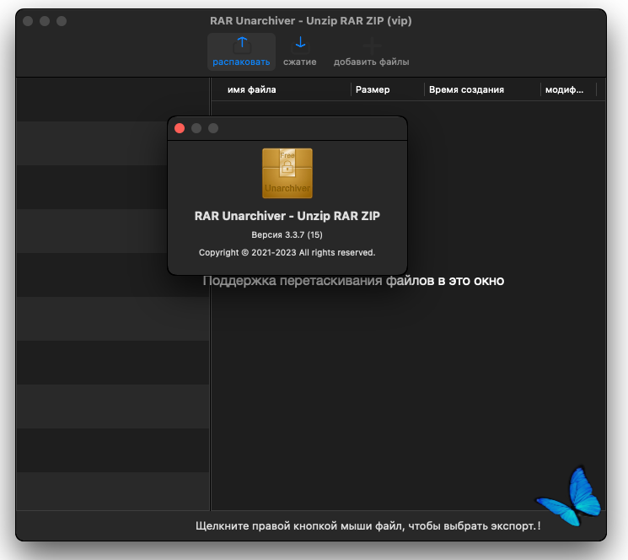Sort by Размер column header
Image resolution: width=628 pixels, height=560 pixels.
coord(387,89)
